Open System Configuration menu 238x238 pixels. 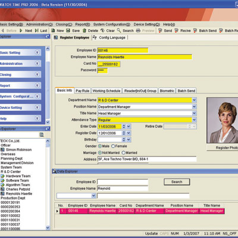click(112, 24)
